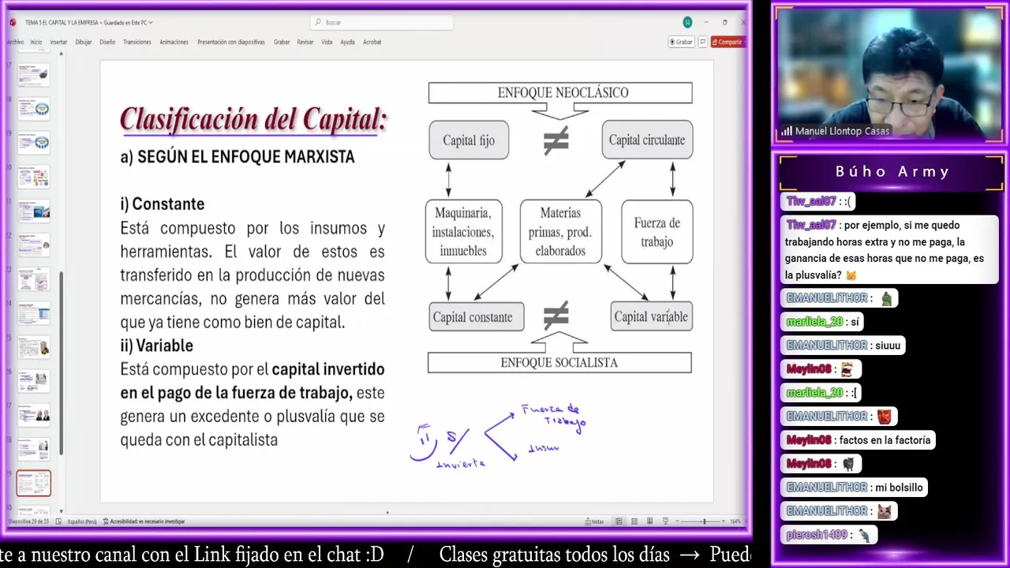Select slide 17 thumbnail
Screen dimensions: 1010x568
[x=34, y=75]
